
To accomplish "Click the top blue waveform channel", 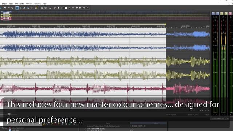I will (105, 34).
